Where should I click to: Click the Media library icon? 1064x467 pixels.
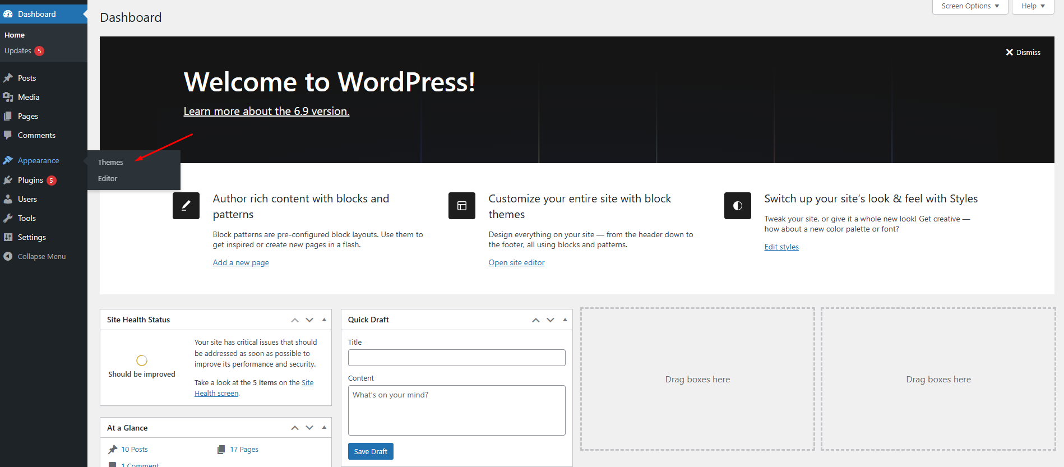(8, 97)
